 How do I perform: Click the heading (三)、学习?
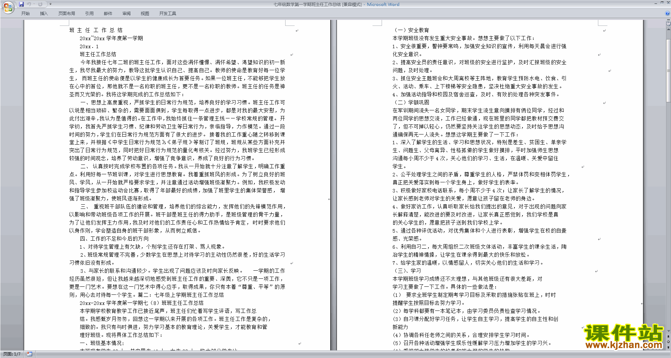click(x=407, y=271)
